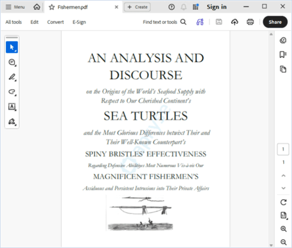Click the fishing illustration in the document
Viewport: 292px width, 248px height.
coord(139,213)
